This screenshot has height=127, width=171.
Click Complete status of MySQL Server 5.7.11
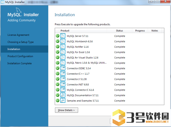point(120,36)
